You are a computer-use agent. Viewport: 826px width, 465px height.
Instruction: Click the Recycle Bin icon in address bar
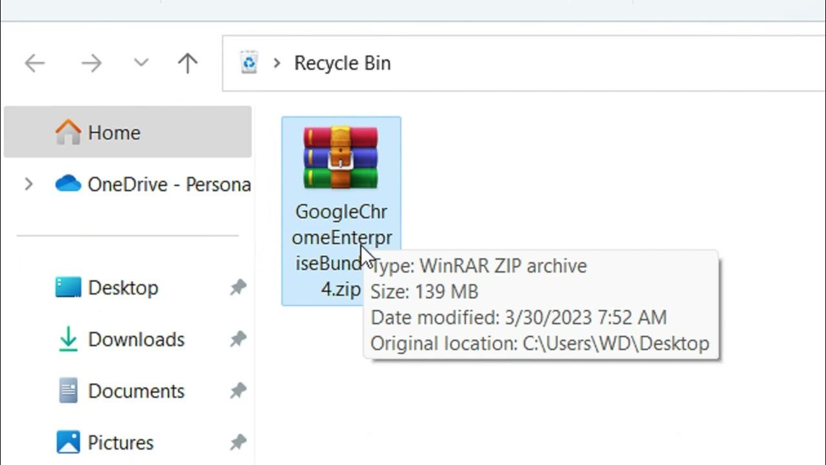coord(249,63)
